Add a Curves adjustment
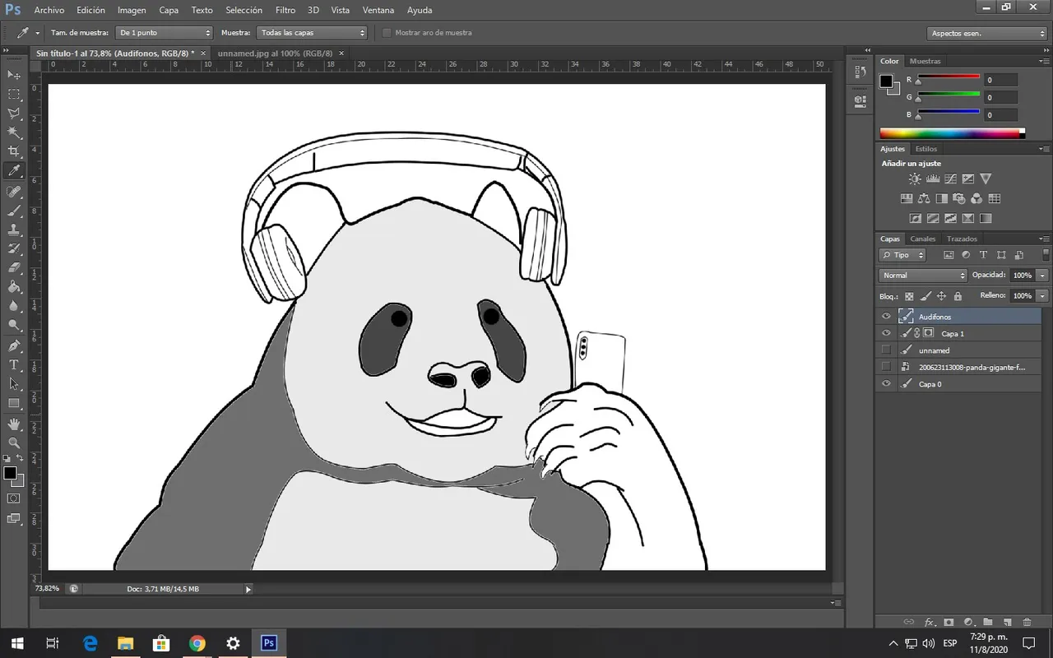Image resolution: width=1053 pixels, height=658 pixels. (950, 178)
